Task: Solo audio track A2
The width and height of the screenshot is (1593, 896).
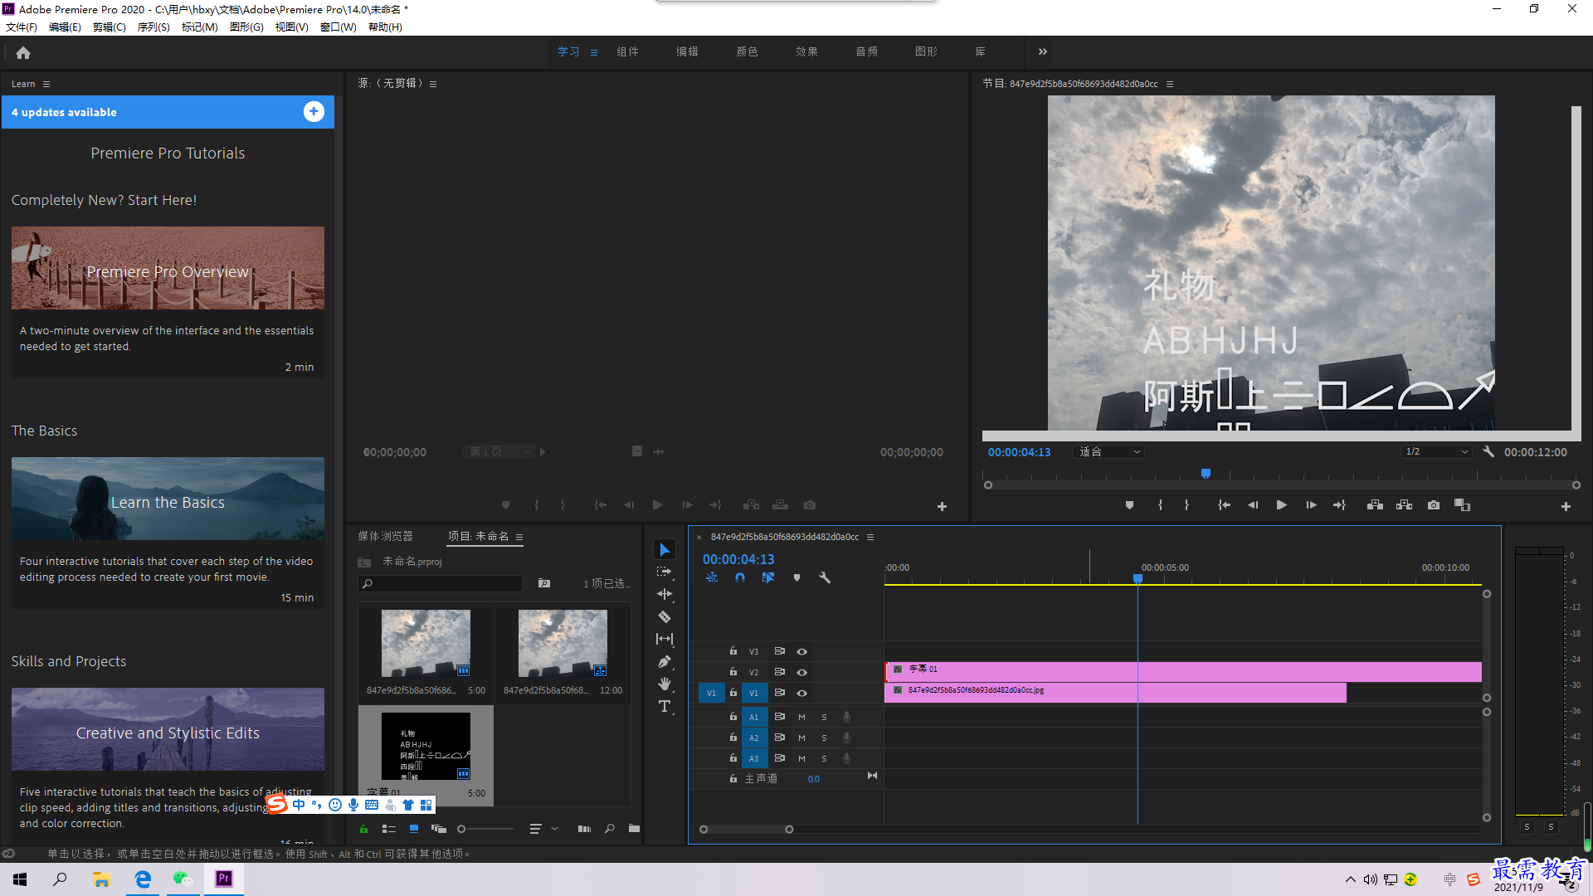Action: click(x=824, y=738)
